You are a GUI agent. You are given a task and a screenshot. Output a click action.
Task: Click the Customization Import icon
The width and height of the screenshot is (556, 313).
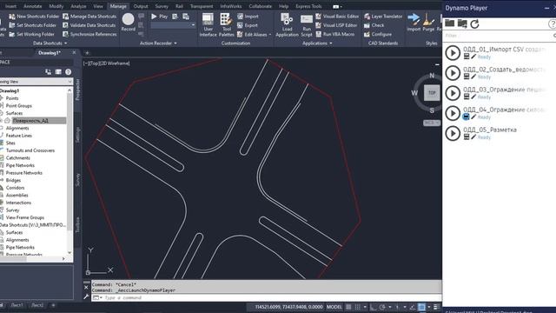click(x=240, y=17)
